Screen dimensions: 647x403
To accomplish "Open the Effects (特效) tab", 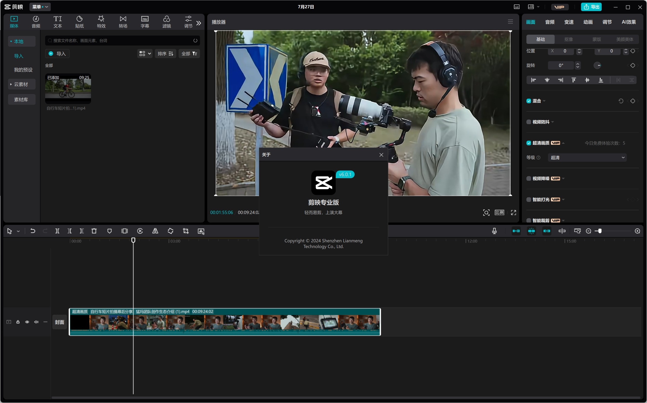I will click(101, 22).
